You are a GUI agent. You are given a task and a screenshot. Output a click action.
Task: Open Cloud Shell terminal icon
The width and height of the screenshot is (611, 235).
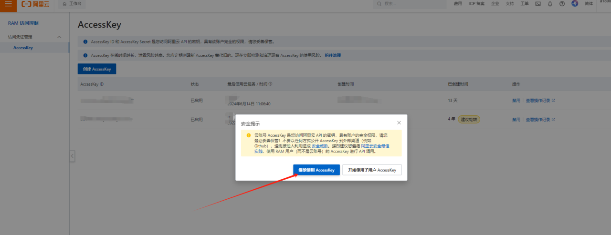[x=538, y=4]
